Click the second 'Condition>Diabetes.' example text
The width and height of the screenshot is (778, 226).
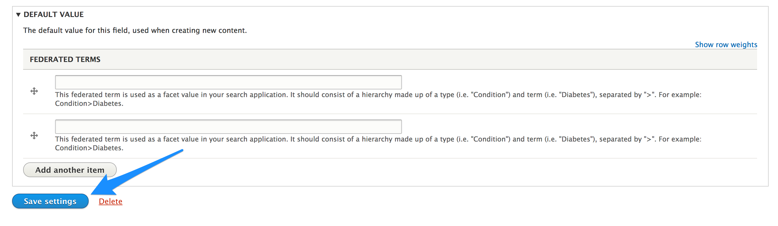tap(89, 148)
